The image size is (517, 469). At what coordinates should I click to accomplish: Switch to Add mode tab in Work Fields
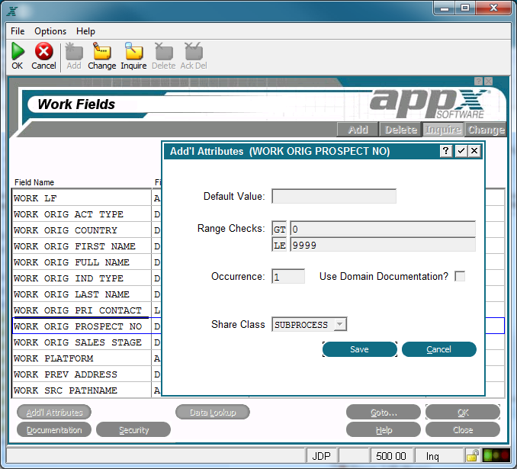click(x=358, y=130)
